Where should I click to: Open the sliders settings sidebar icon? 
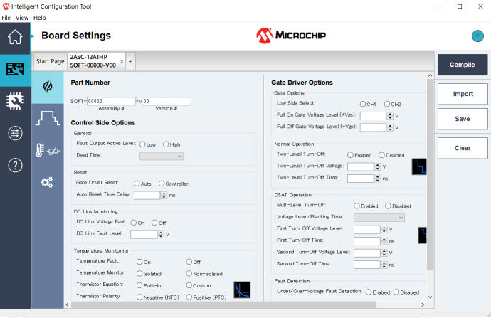(x=15, y=133)
